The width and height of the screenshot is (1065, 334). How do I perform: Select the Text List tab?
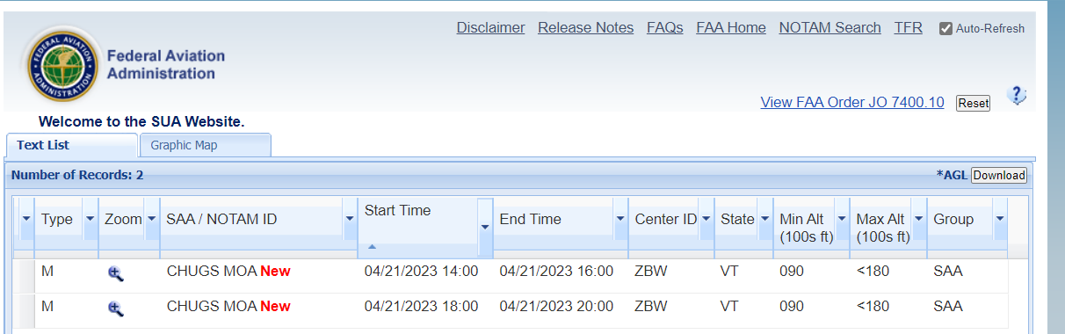click(x=72, y=145)
